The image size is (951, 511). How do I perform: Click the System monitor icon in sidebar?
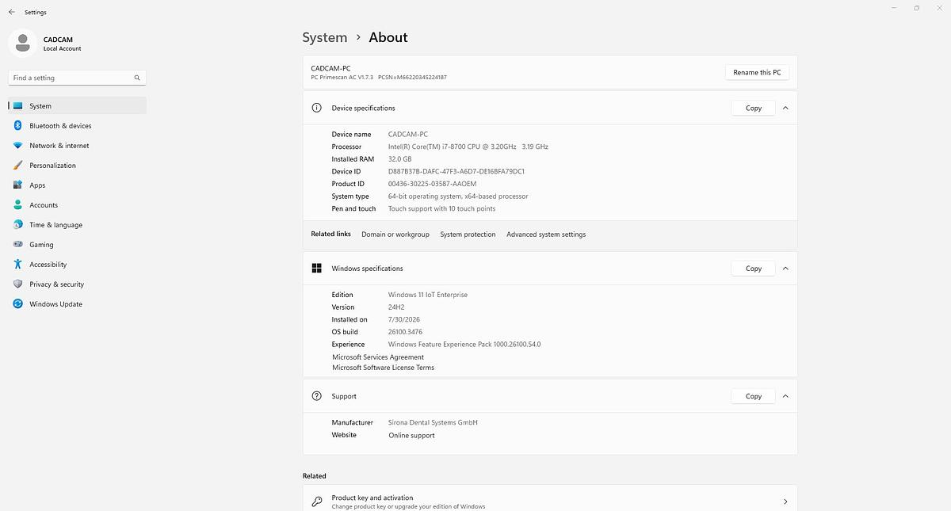[17, 106]
